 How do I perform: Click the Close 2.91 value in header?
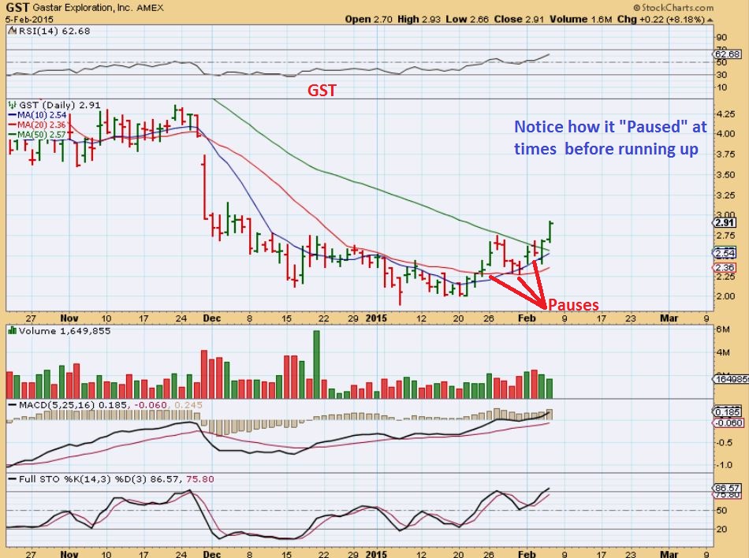click(x=519, y=20)
